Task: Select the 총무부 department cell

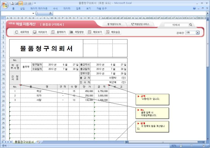Action: [x=26, y=67]
